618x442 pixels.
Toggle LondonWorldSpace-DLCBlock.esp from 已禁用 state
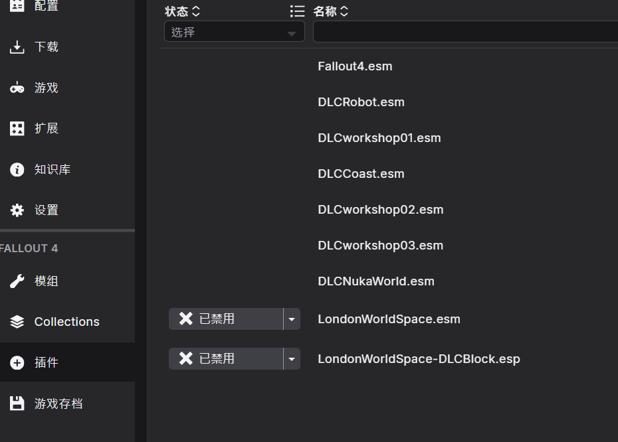coord(226,358)
